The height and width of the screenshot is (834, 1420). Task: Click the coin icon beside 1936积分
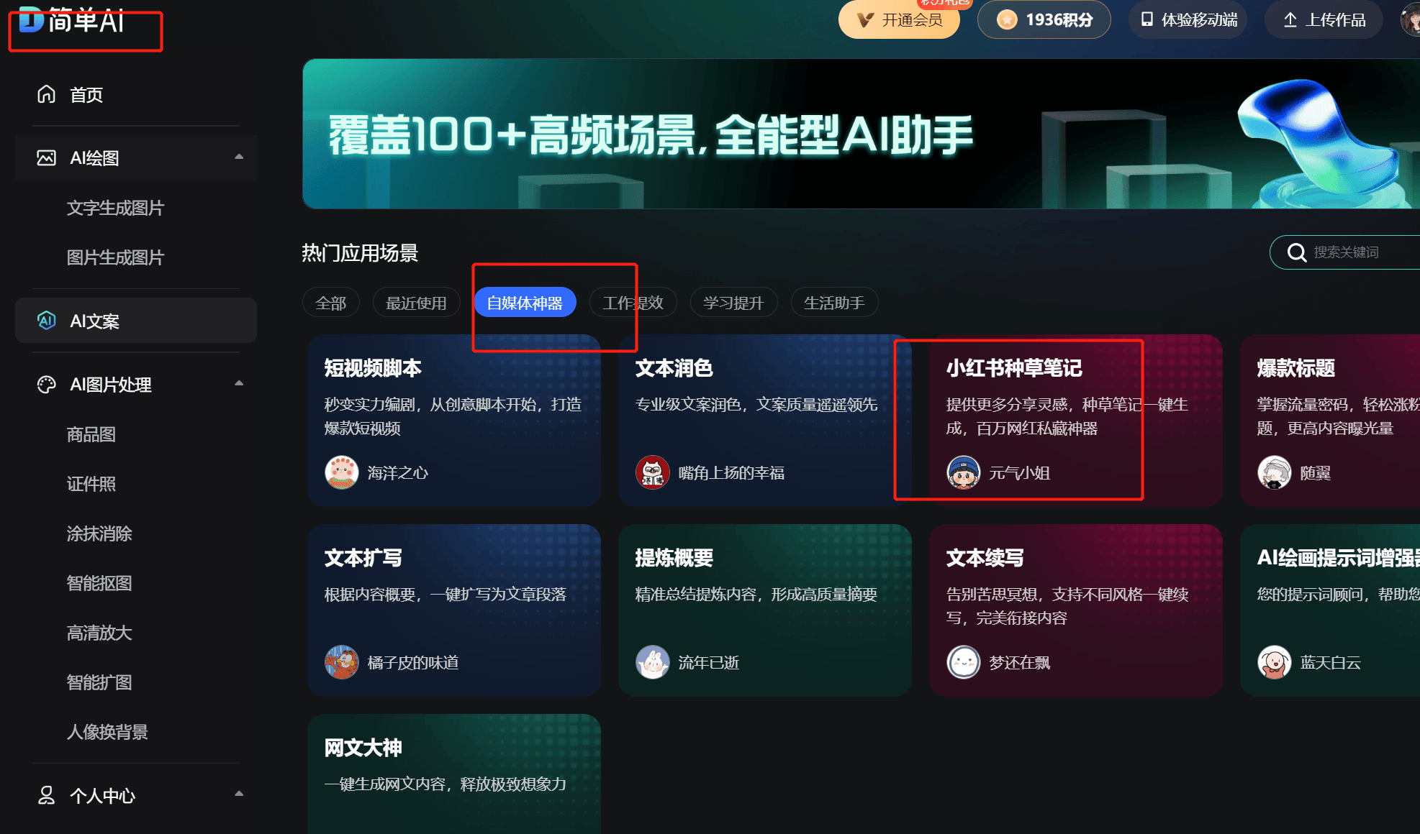[1007, 19]
